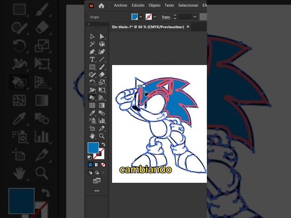The width and height of the screenshot is (291, 218).
Task: Reset to default fill and stroke
Action: click(90, 158)
